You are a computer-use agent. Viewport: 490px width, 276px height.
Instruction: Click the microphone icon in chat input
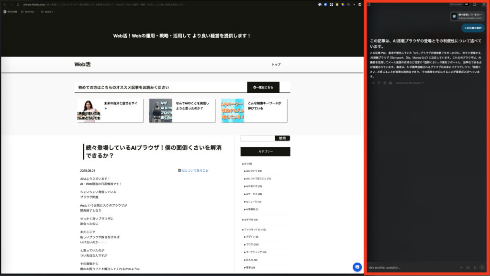tap(475, 267)
